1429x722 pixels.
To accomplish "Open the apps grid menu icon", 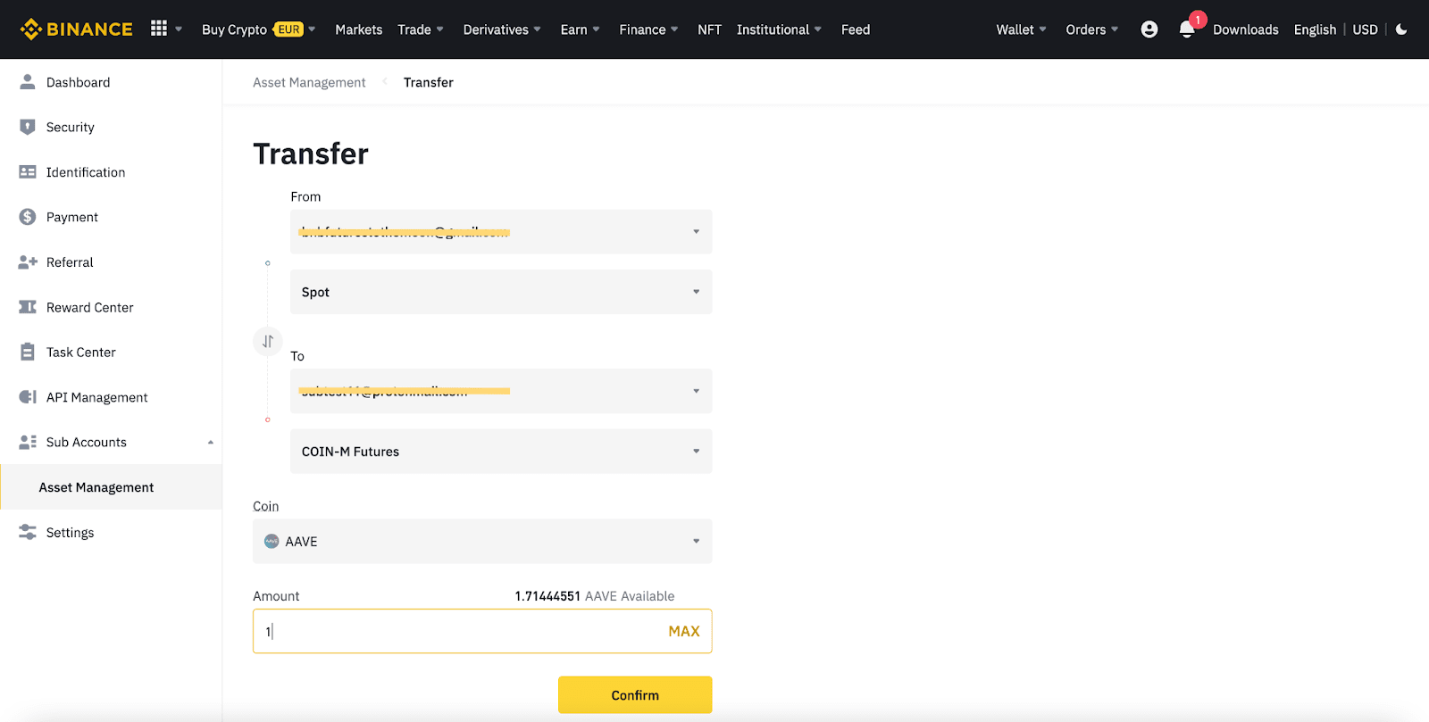I will [159, 29].
